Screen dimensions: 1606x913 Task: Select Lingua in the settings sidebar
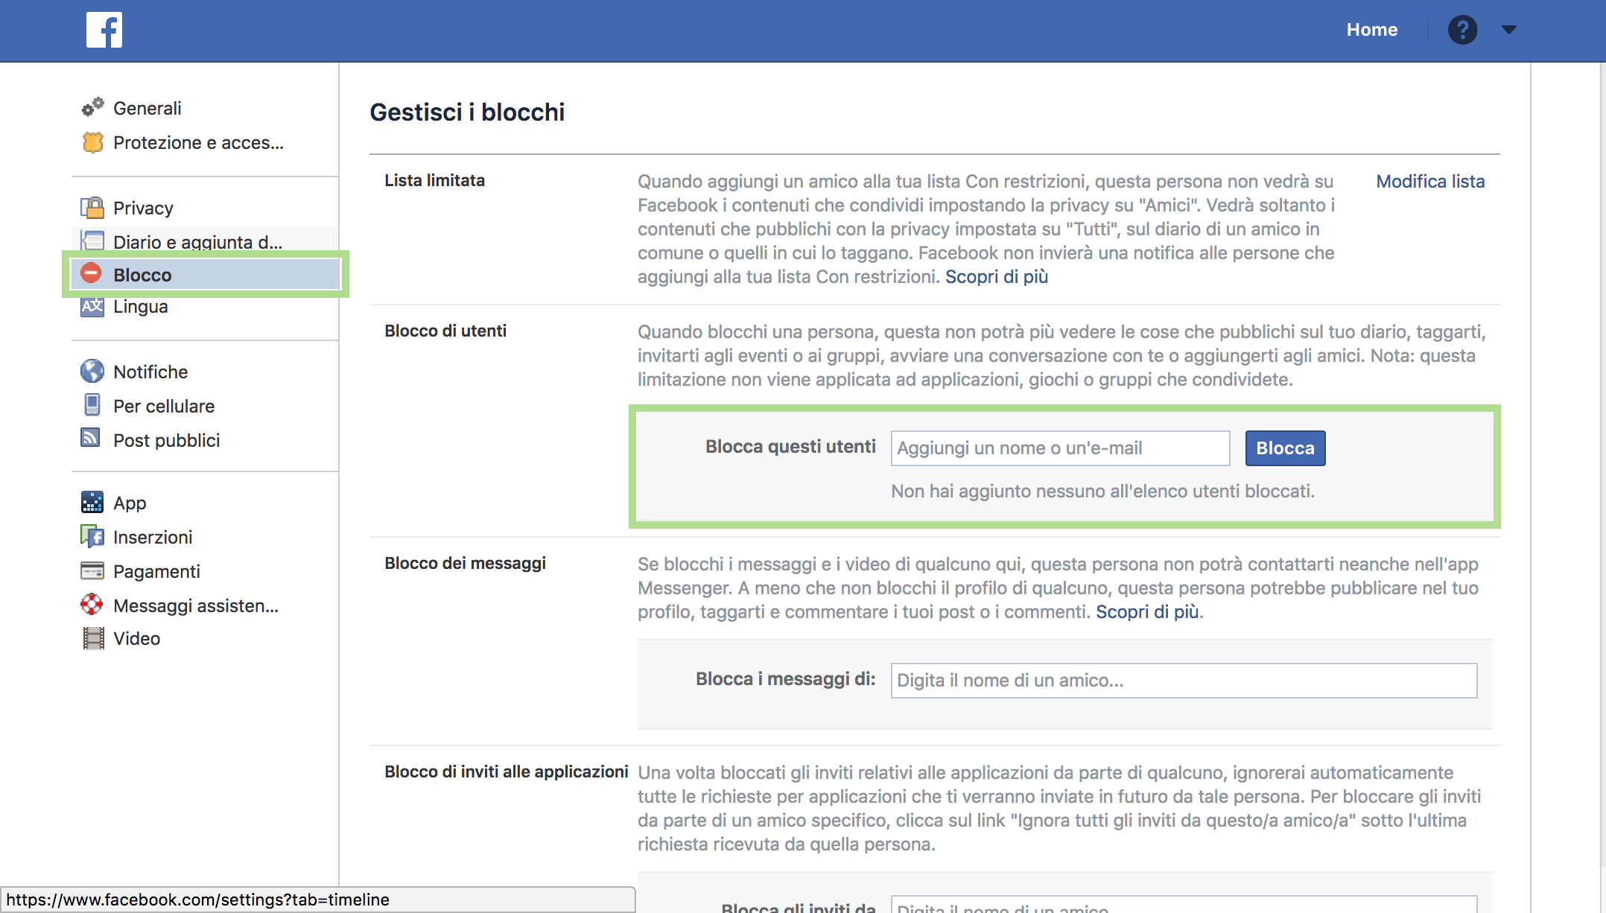pyautogui.click(x=140, y=307)
